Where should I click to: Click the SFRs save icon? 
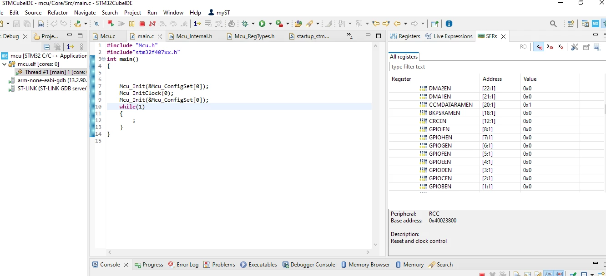(597, 47)
